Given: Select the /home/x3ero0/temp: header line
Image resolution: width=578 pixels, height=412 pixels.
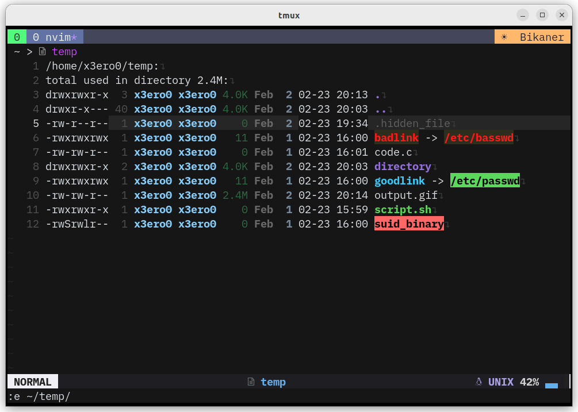Looking at the screenshot, I should click(x=102, y=66).
